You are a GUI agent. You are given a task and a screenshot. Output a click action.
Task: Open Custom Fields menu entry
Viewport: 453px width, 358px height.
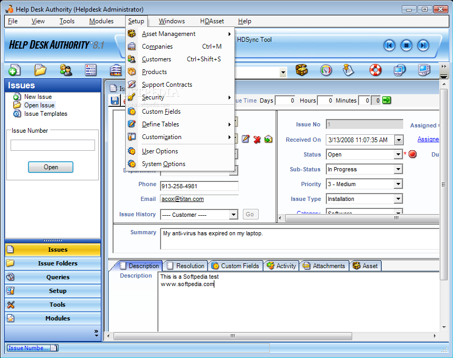point(180,112)
